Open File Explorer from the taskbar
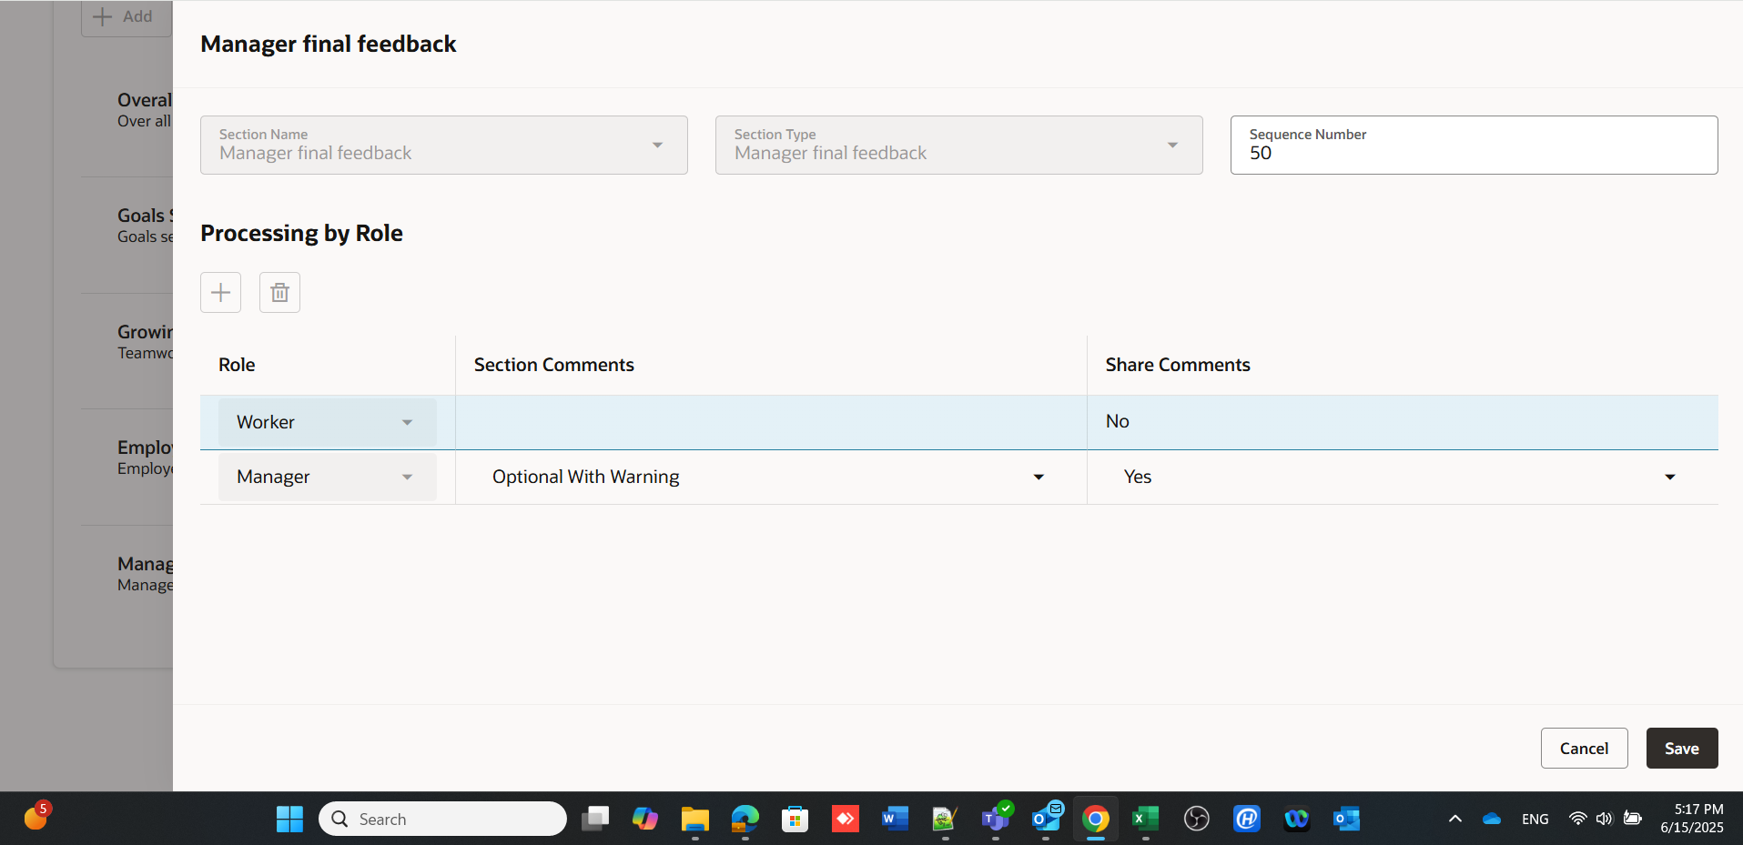 pyautogui.click(x=695, y=819)
